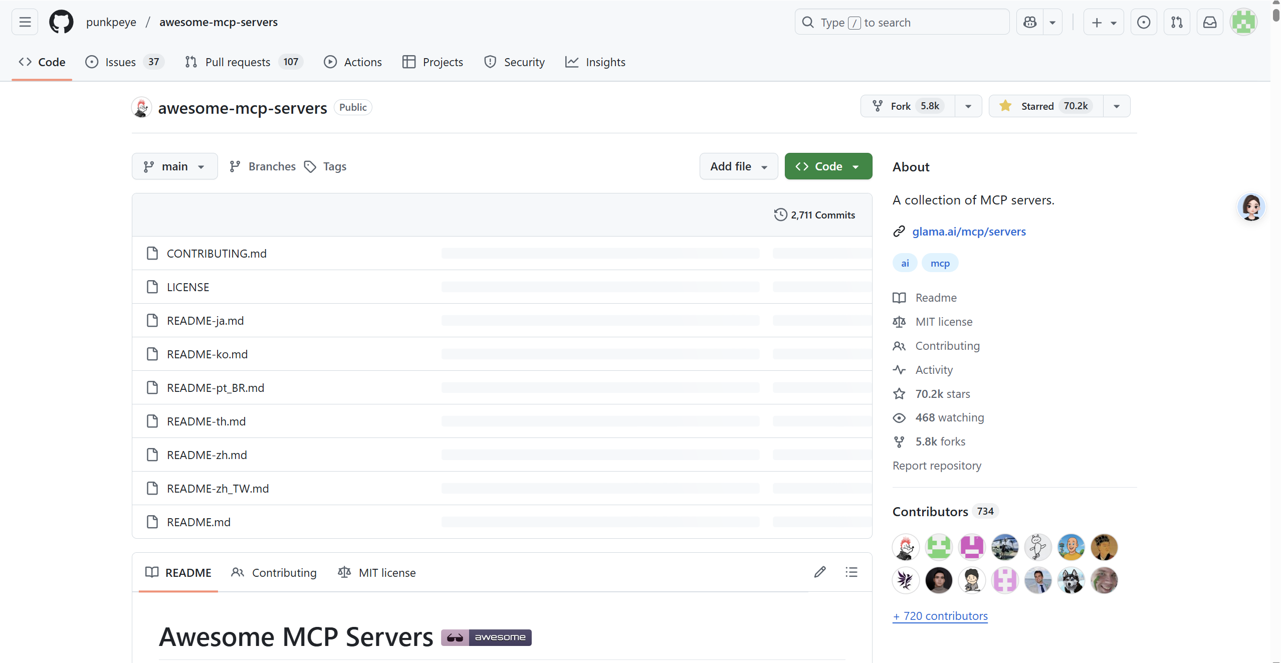1281x663 pixels.
Task: Click the + 720 contributors link
Action: coord(940,616)
